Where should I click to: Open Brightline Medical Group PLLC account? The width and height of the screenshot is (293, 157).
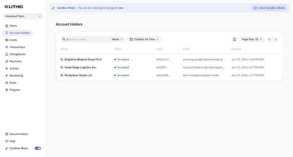click(x=83, y=59)
